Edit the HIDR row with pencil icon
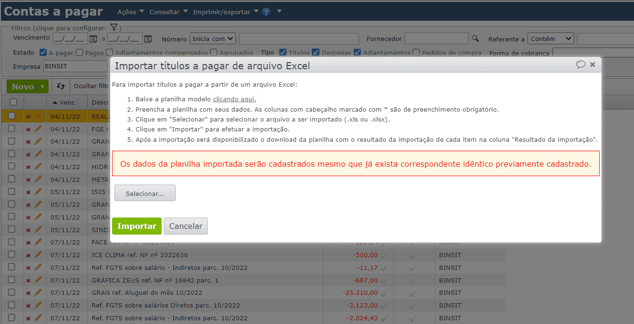Screen dimensions: 634x324 point(38,166)
